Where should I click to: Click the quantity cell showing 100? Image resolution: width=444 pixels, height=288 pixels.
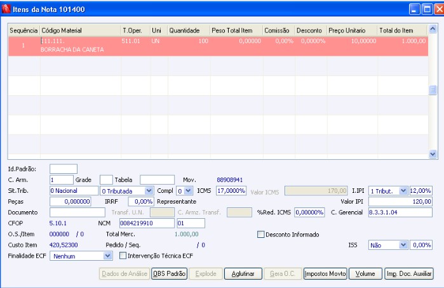tap(203, 41)
